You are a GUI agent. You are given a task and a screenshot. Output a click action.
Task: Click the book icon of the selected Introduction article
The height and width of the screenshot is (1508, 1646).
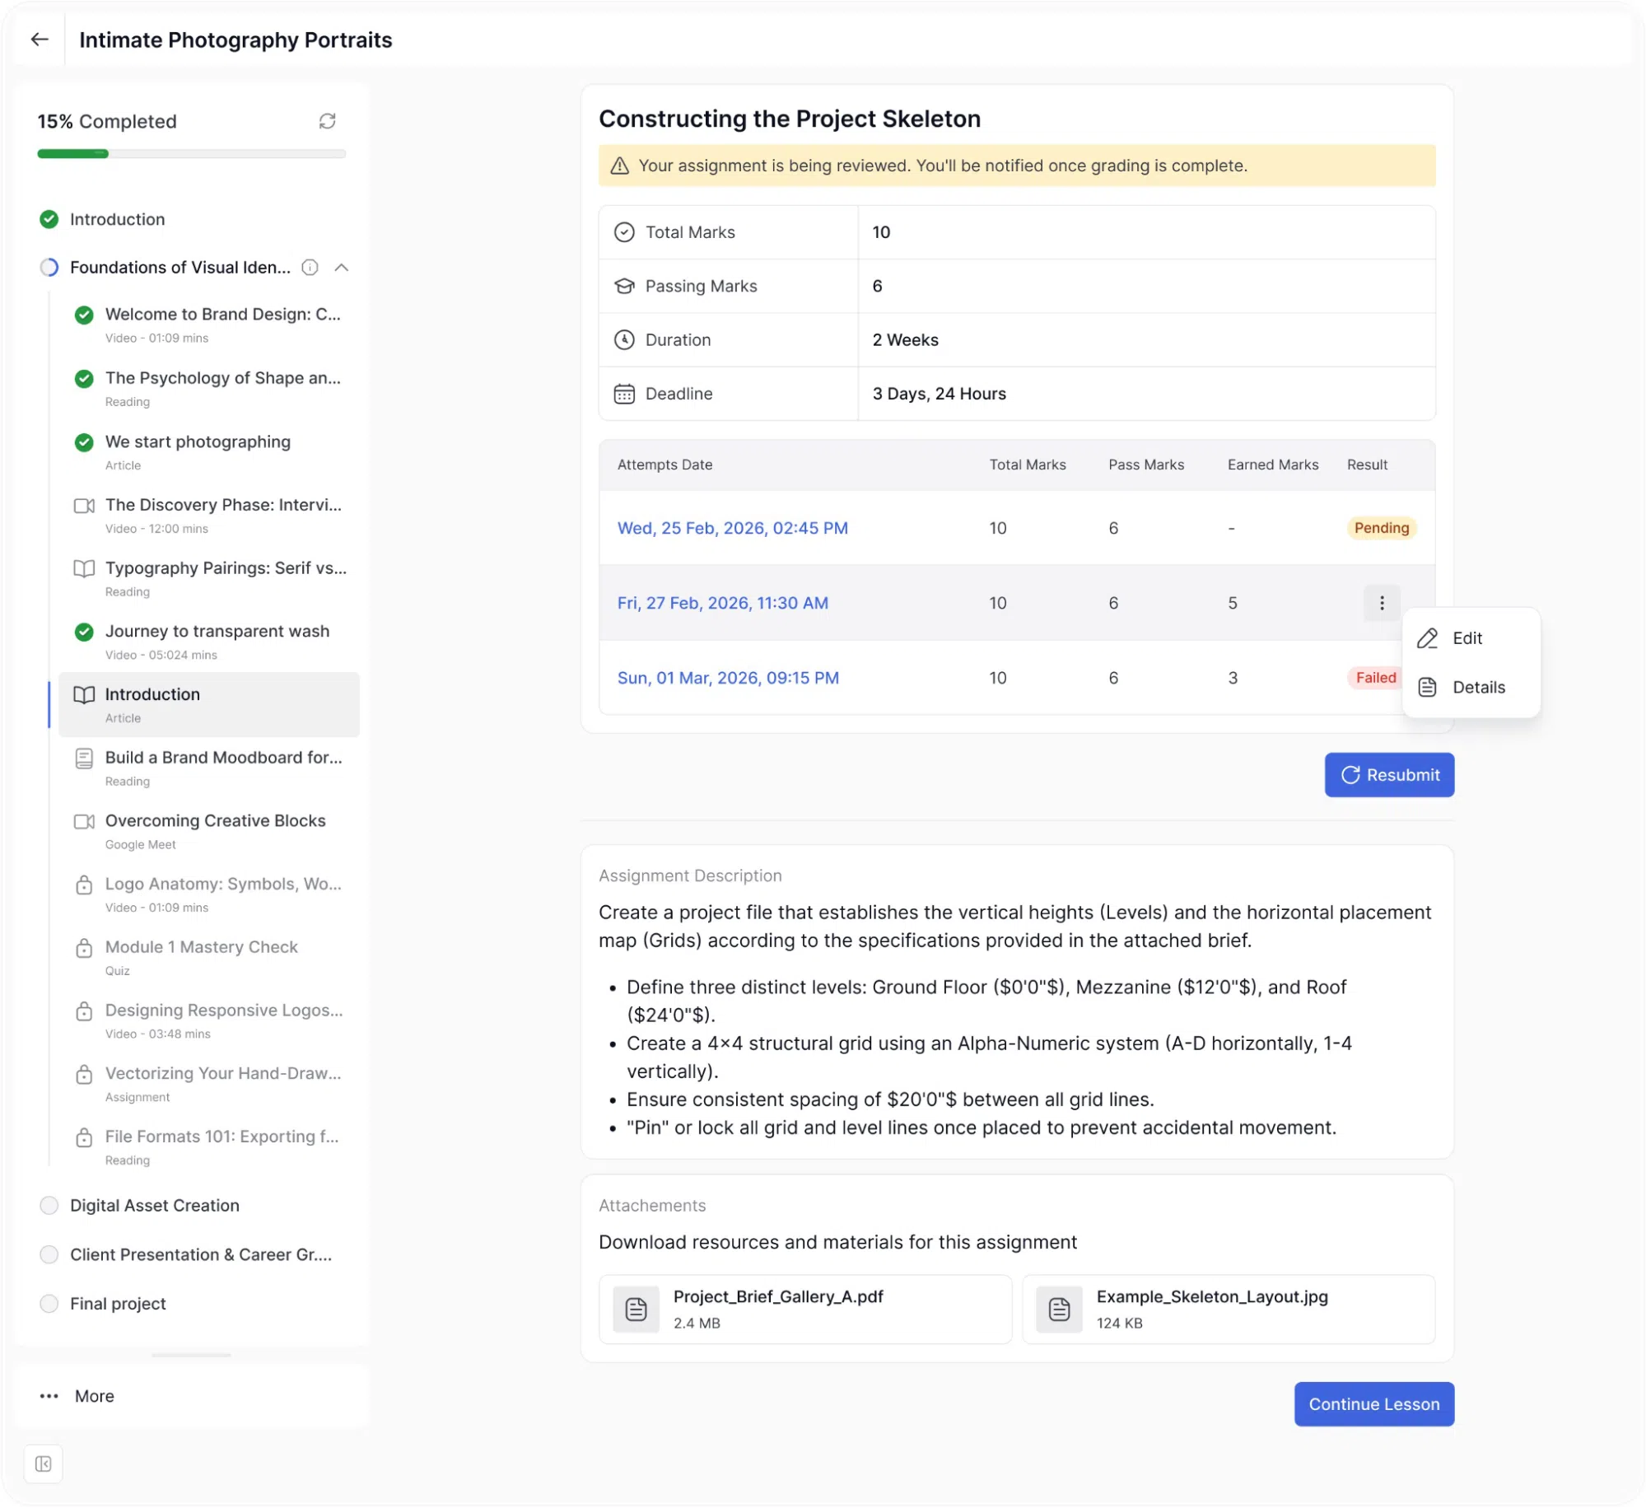tap(84, 695)
